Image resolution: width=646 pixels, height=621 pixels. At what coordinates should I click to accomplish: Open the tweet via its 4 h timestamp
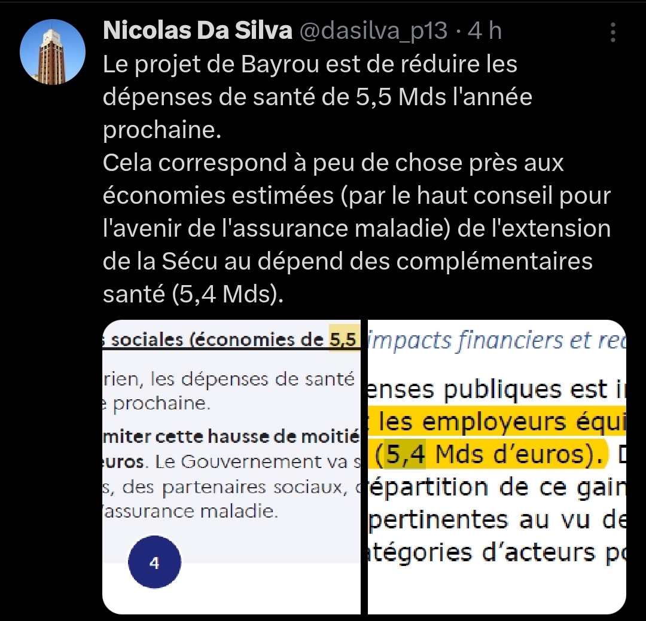coord(484,31)
